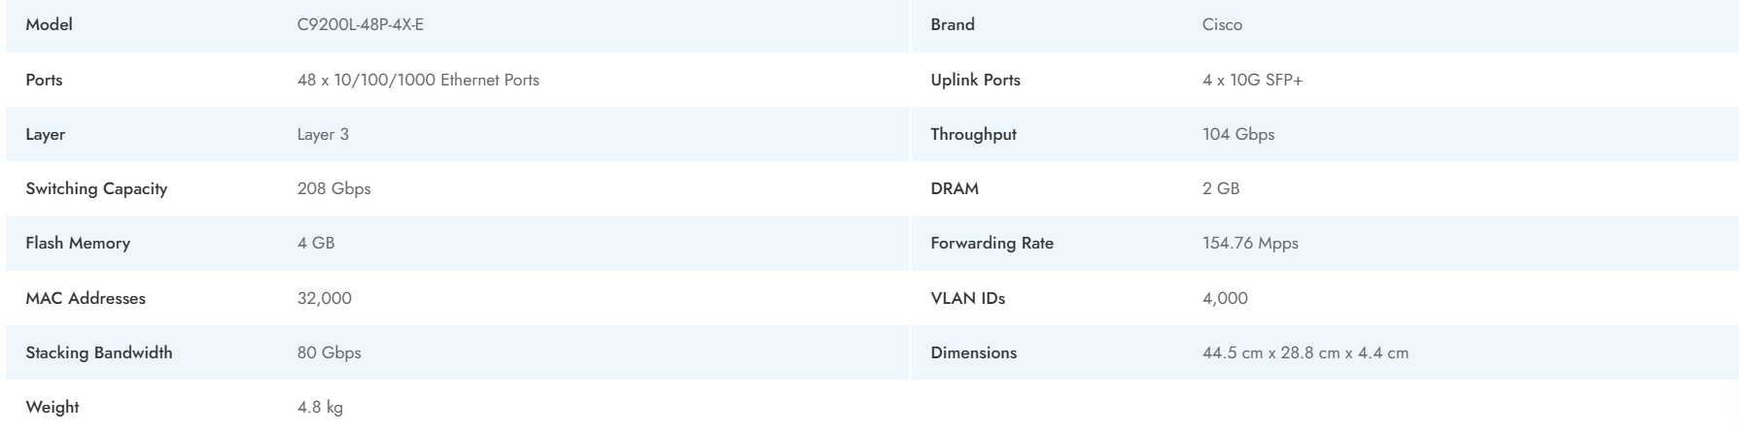Select the 104 Gbps throughput value

coord(1237,134)
